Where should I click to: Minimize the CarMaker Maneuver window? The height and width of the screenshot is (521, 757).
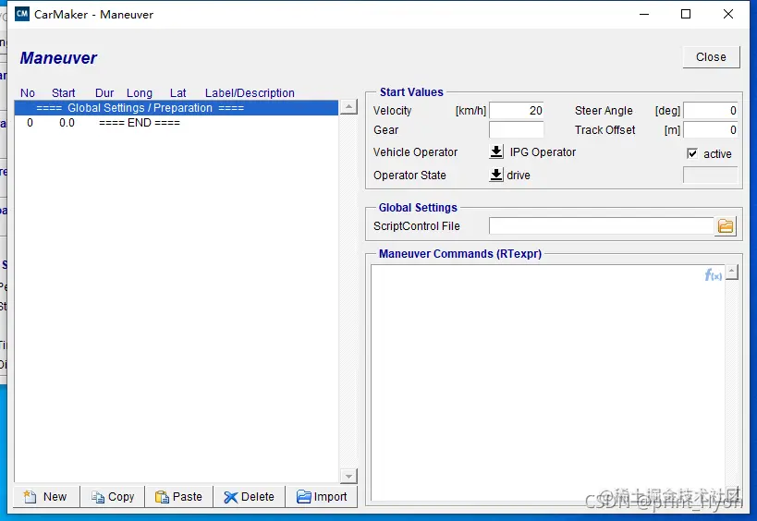click(644, 14)
